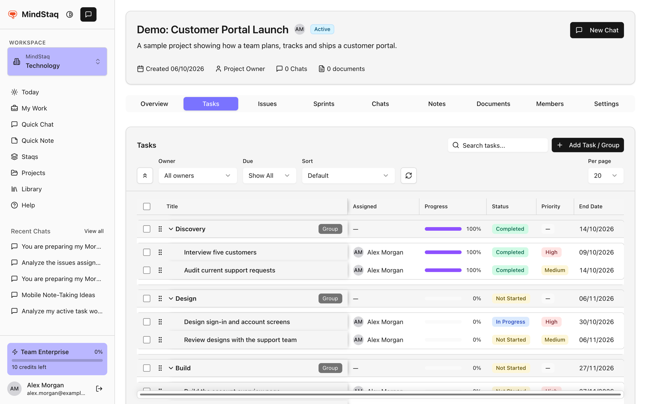The width and height of the screenshot is (646, 404).
Task: Collapse the Build group chevron
Action: click(171, 368)
